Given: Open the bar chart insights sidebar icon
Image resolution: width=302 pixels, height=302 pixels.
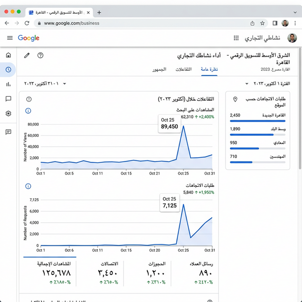Looking at the screenshot, I should (8, 84).
